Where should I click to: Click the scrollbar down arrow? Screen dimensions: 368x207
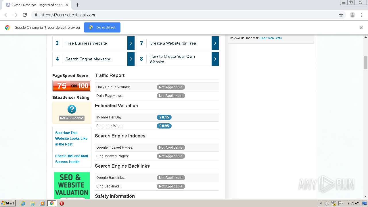pyautogui.click(x=366, y=196)
